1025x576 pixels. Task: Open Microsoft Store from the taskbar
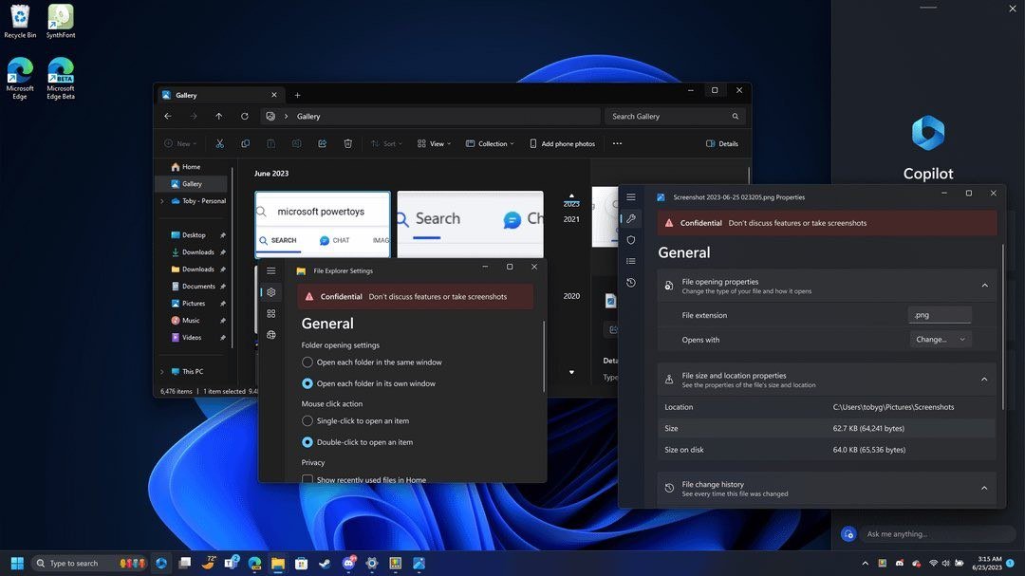(x=302, y=563)
